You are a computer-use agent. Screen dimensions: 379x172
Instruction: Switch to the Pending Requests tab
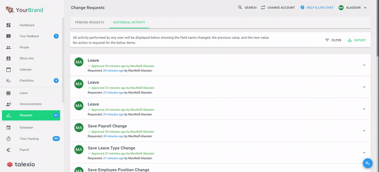(90, 22)
